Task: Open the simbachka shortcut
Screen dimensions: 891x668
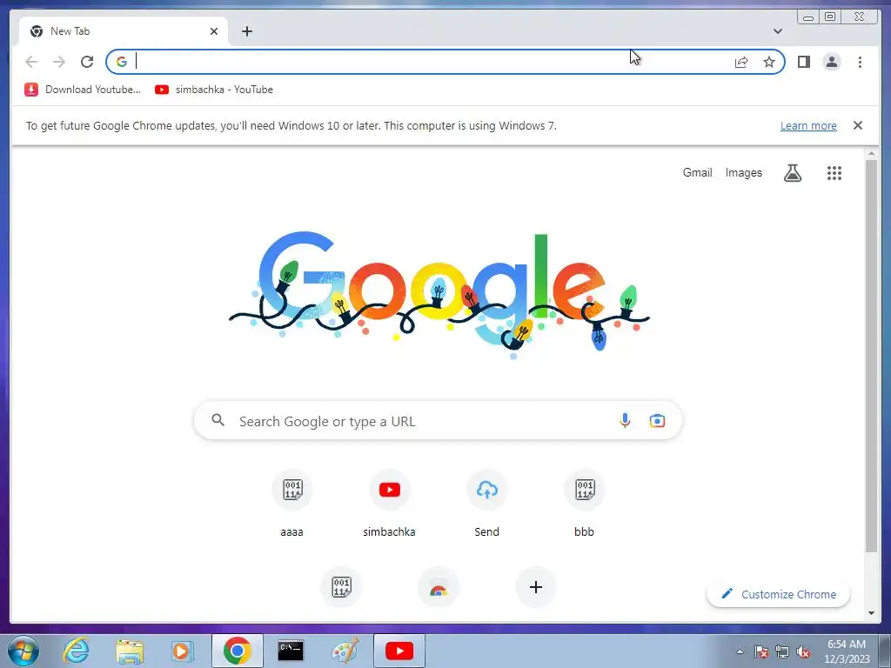Action: coord(389,504)
